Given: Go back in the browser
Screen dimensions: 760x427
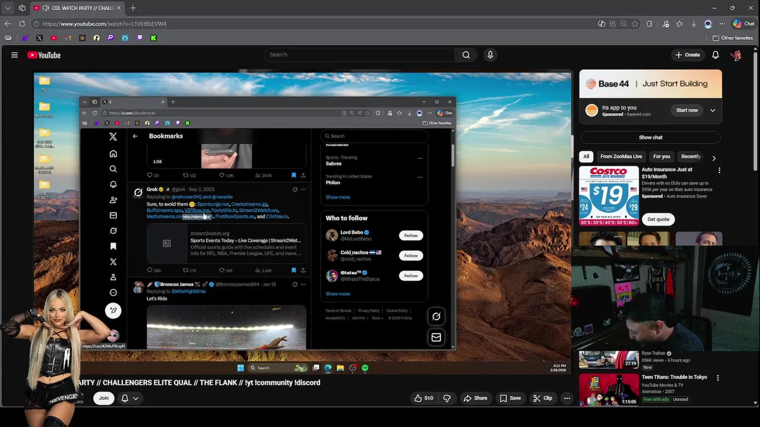Looking at the screenshot, I should 8,24.
